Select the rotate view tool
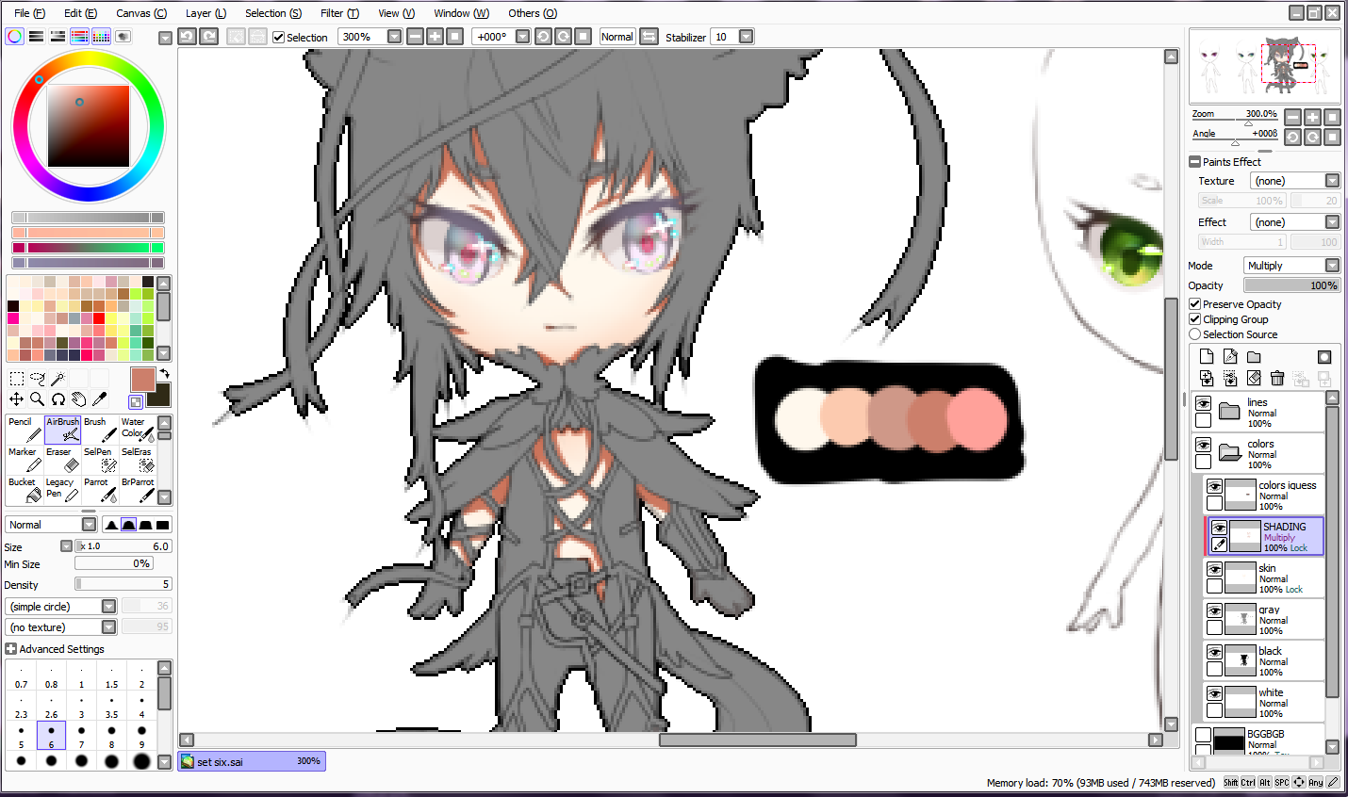The width and height of the screenshot is (1348, 797). [x=58, y=399]
